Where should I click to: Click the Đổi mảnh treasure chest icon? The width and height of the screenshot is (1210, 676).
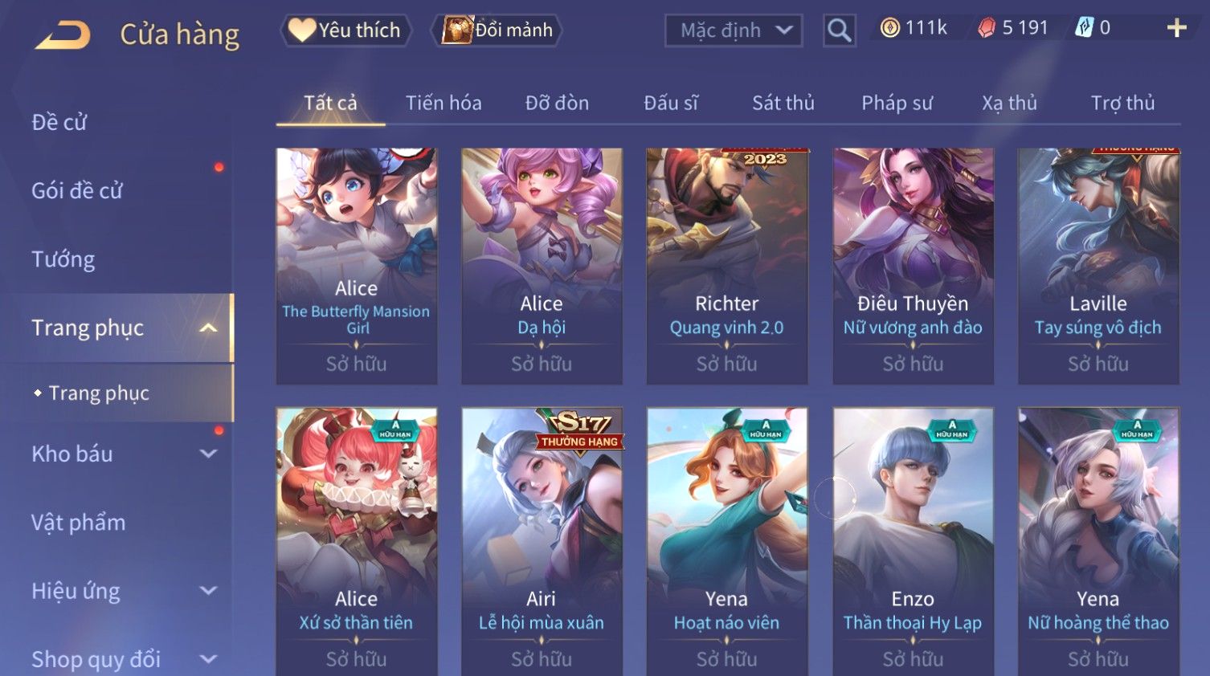pyautogui.click(x=457, y=30)
